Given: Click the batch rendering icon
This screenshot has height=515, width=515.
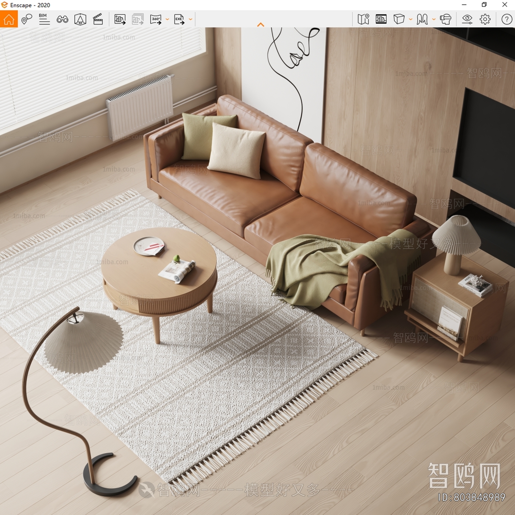Looking at the screenshot, I should (138, 19).
